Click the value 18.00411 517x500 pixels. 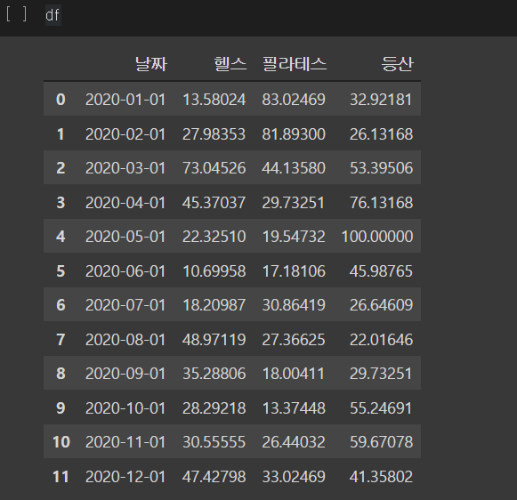(294, 374)
